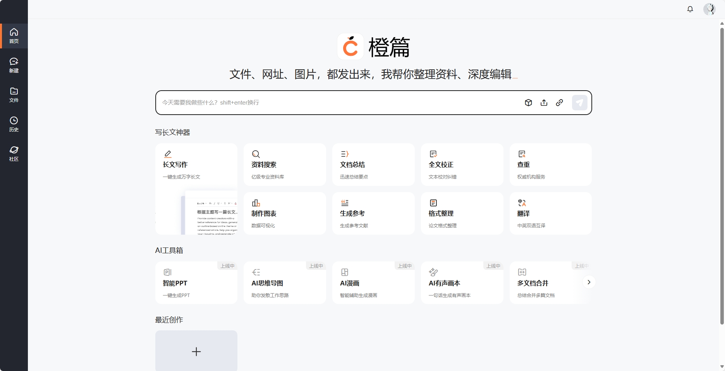Open the notification bell
This screenshot has height=371, width=725.
tap(690, 9)
